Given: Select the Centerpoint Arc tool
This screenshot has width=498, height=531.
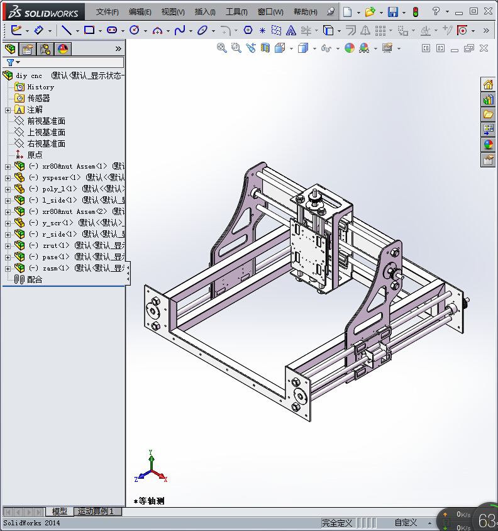Looking at the screenshot, I should [157, 30].
